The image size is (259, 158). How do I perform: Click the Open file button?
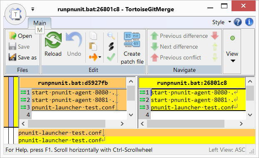(20, 36)
